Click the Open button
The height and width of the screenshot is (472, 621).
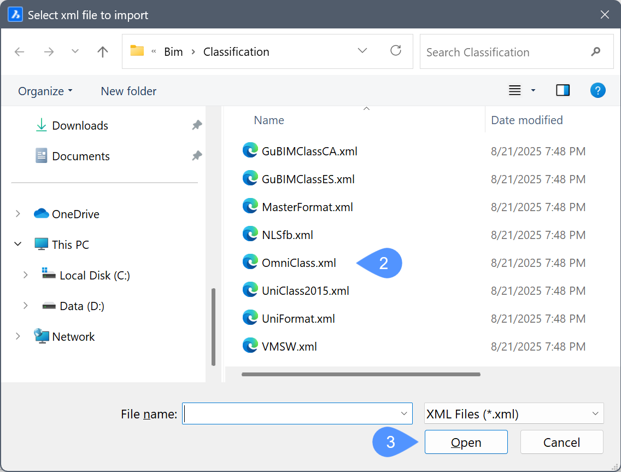pos(466,442)
